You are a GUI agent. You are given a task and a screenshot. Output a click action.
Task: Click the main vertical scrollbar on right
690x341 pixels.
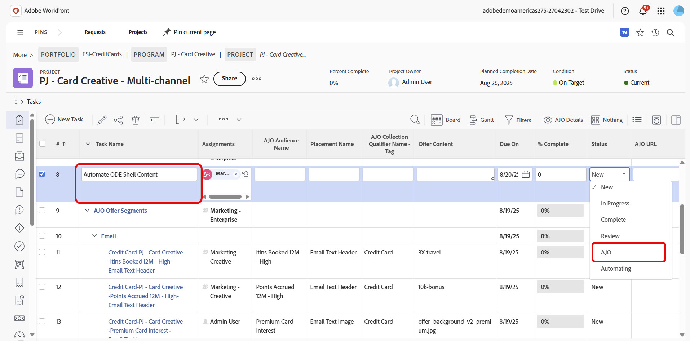click(682, 230)
